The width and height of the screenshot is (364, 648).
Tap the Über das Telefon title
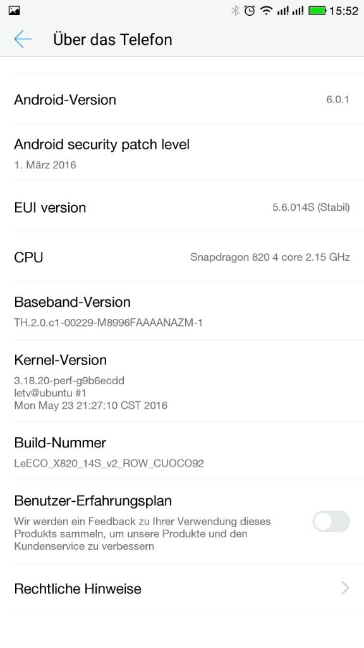(112, 40)
